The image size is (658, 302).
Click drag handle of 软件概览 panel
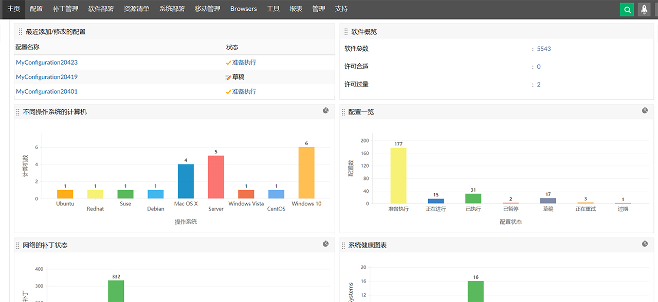tap(346, 32)
